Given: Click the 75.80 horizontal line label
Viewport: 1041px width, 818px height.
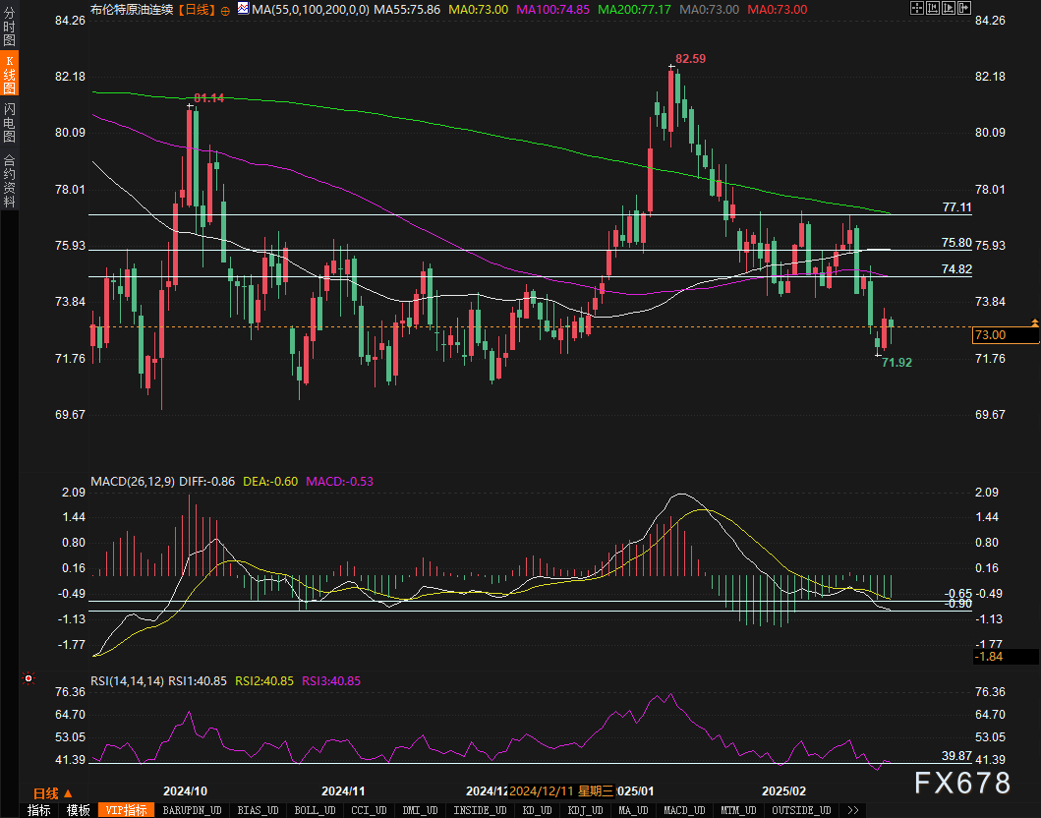Looking at the screenshot, I should [x=956, y=242].
